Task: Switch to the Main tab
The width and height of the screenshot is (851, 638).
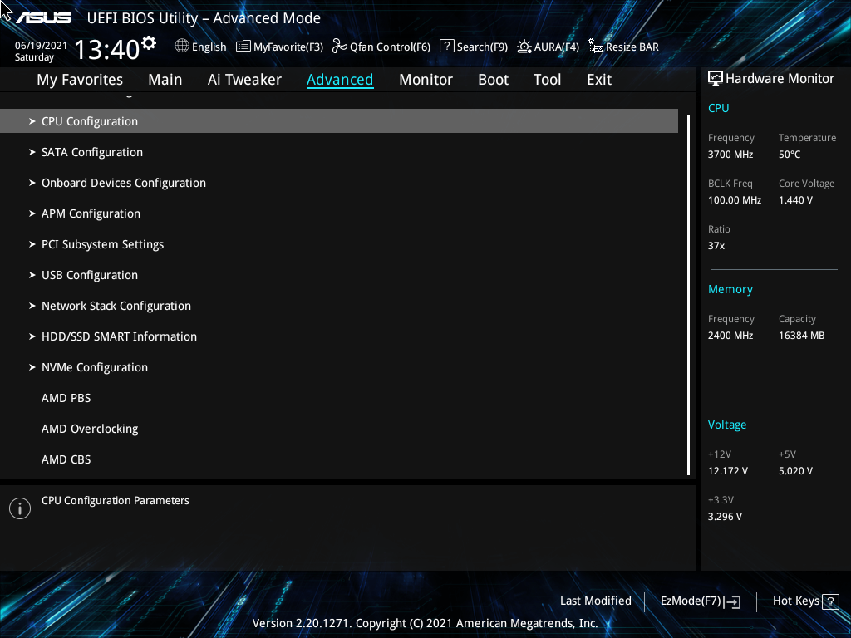Action: [x=165, y=80]
